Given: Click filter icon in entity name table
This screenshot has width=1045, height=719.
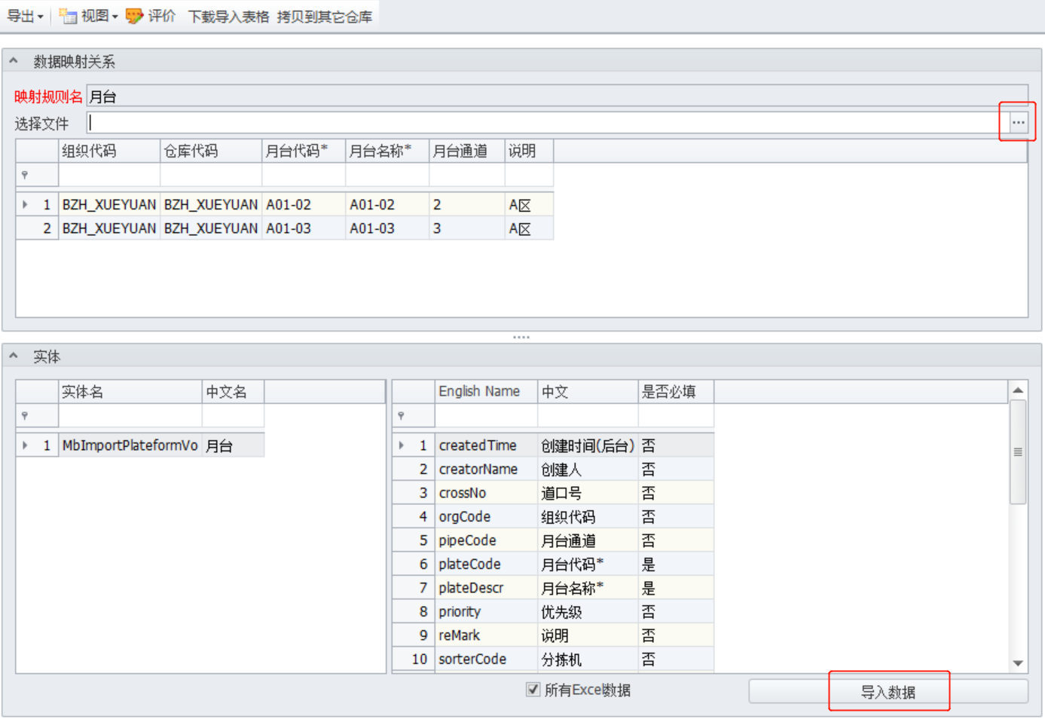Looking at the screenshot, I should [25, 415].
